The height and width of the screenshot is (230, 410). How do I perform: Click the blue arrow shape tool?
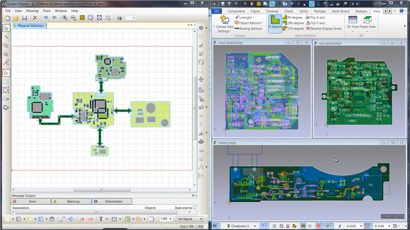71,219
